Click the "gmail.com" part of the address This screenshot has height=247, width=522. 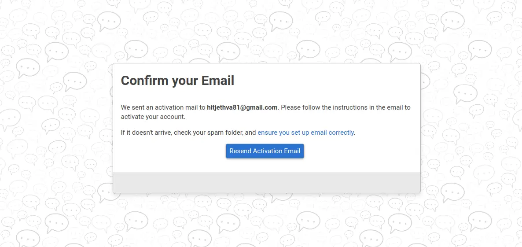(x=263, y=107)
